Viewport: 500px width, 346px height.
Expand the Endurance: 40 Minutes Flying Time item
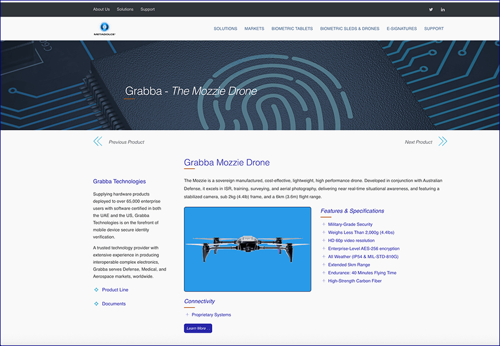point(324,273)
